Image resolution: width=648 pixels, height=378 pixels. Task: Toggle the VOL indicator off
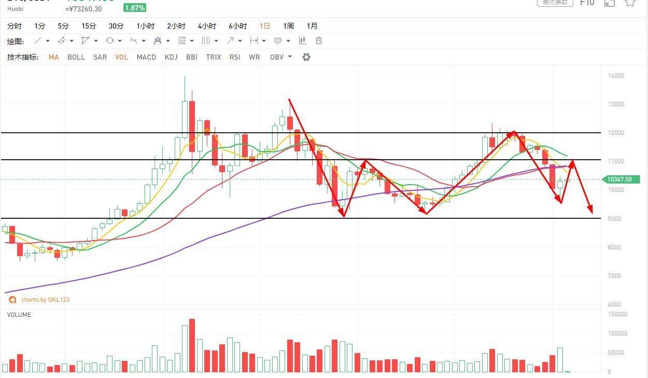click(x=121, y=57)
